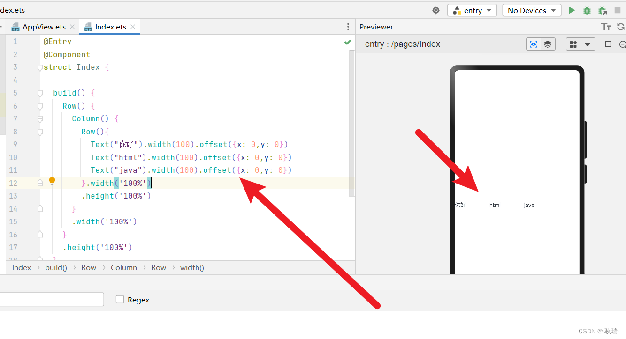Select the first Row breadcrumb
626x339 pixels.
(x=89, y=268)
